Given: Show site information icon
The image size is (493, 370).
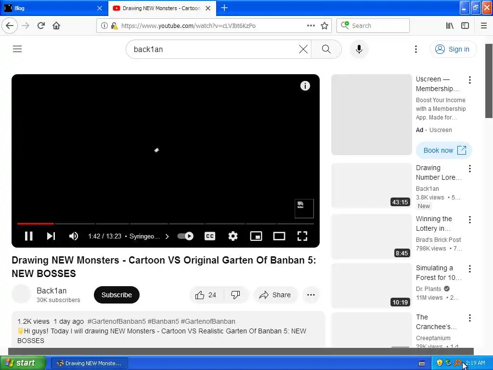Looking at the screenshot, I should tap(104, 26).
